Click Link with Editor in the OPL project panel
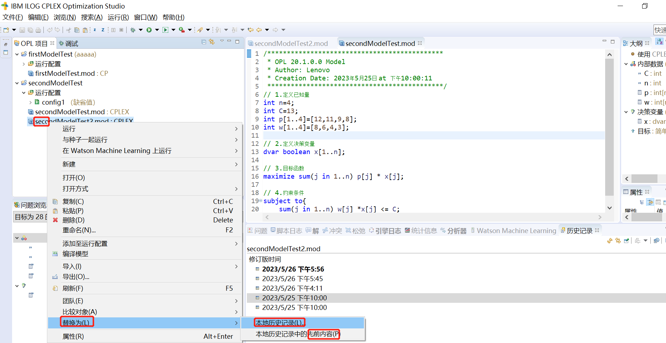Viewport: 666px width, 343px height. point(212,42)
